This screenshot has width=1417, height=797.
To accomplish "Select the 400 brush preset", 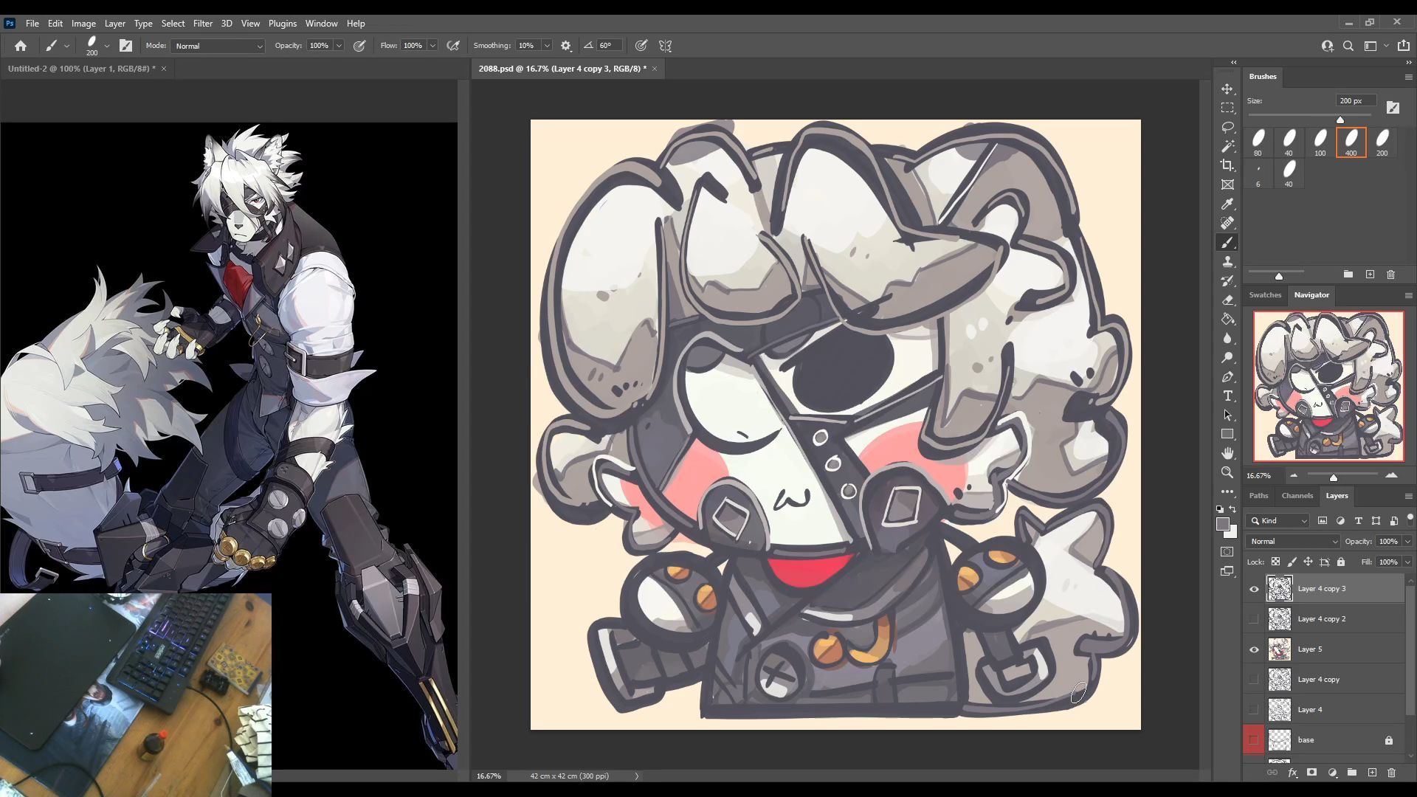I will [x=1351, y=142].
